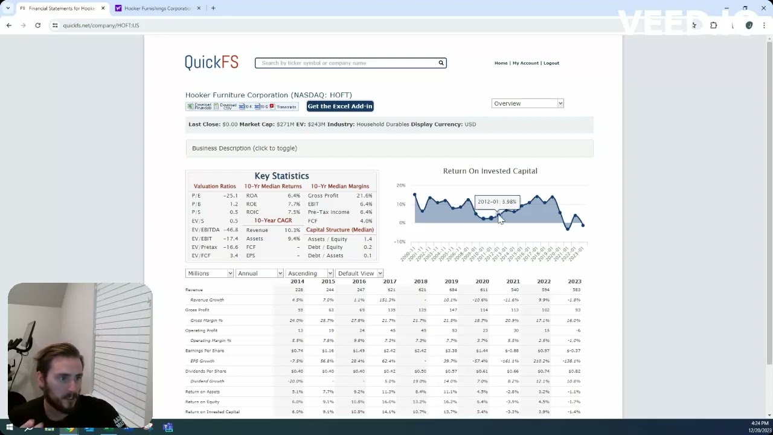
Task: Click the Return on Invested Capital row label
Action: (x=213, y=412)
